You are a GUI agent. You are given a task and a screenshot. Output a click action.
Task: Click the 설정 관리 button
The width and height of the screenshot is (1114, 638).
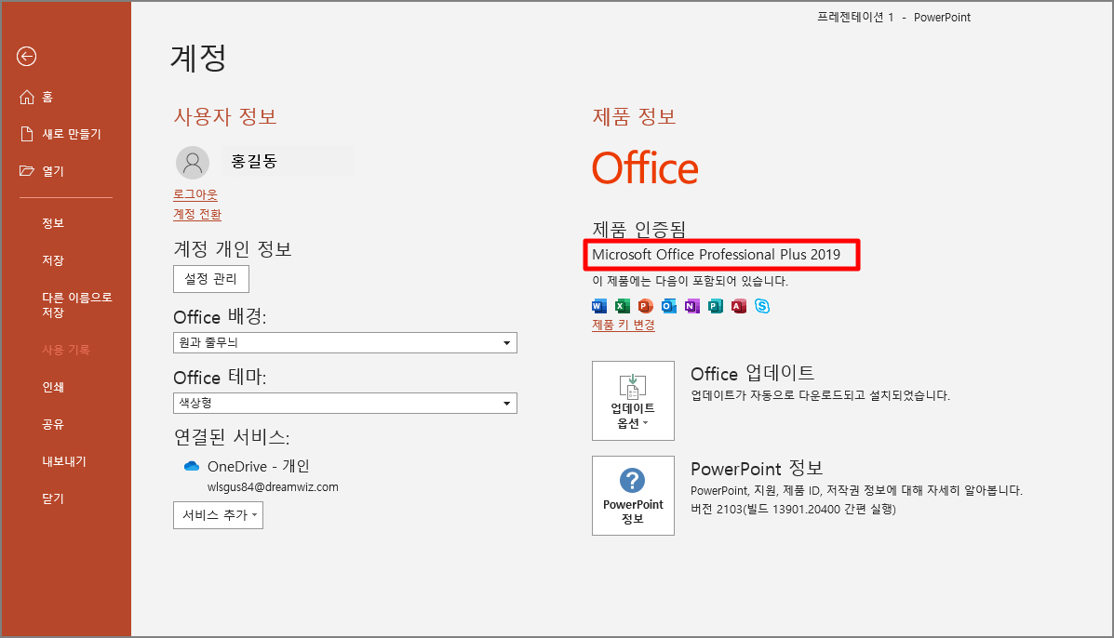pyautogui.click(x=211, y=279)
